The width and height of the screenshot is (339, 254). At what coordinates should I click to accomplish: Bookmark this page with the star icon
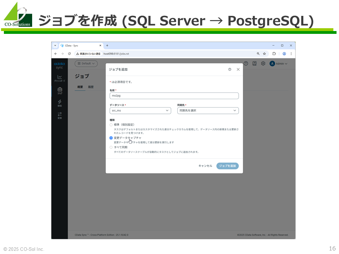point(264,54)
